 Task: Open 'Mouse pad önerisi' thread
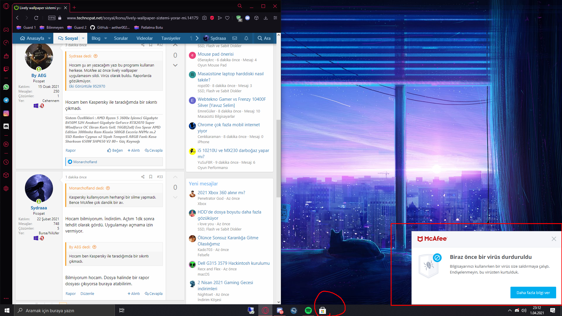[216, 54]
